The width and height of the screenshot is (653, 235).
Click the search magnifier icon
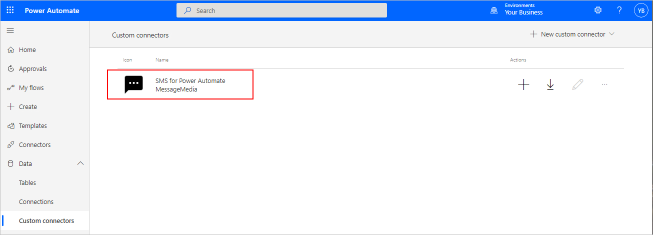[188, 10]
